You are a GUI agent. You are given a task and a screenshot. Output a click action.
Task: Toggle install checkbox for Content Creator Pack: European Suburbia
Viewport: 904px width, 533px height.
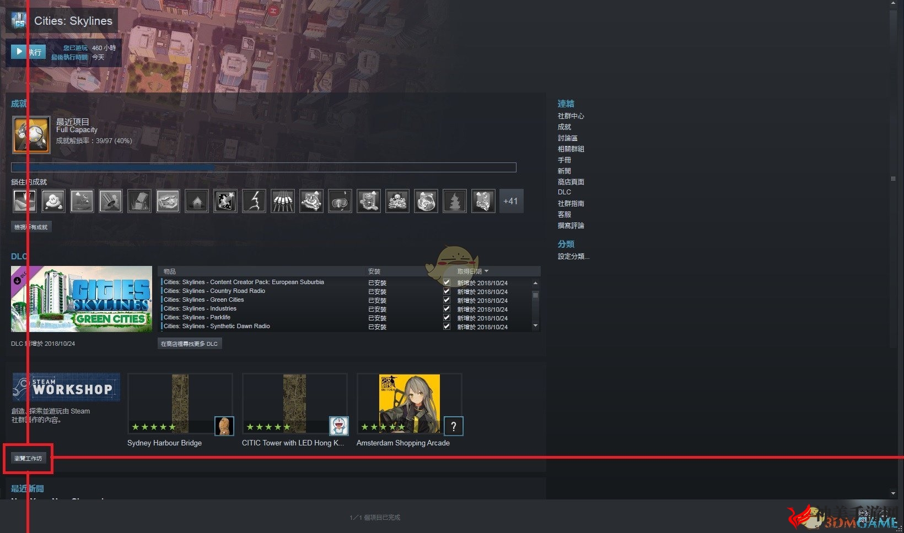446,282
